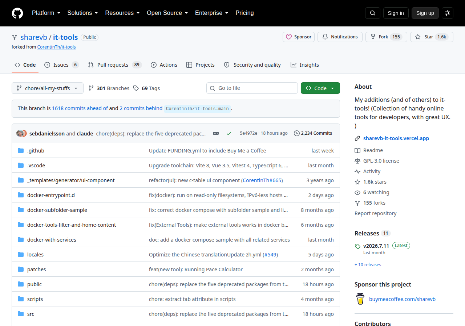Image resolution: width=465 pixels, height=326 pixels.
Task: Click the Sign up button
Action: coord(425,13)
